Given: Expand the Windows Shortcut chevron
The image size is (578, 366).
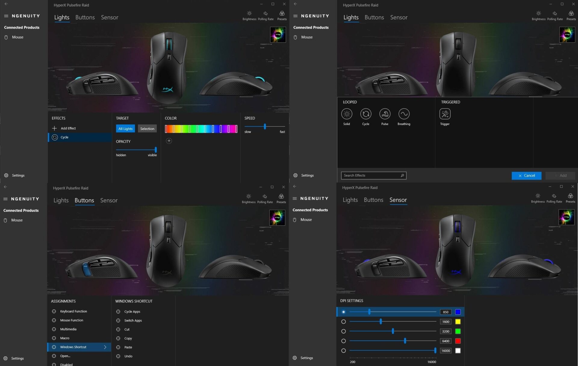Looking at the screenshot, I should [105, 347].
